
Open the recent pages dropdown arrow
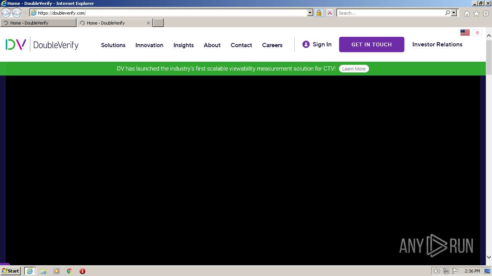tap(25, 13)
